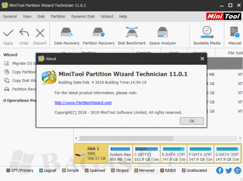Click the Spanned legend swatch

[x=87, y=170]
